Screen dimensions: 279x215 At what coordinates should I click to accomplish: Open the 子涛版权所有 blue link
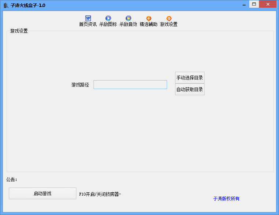(x=226, y=199)
